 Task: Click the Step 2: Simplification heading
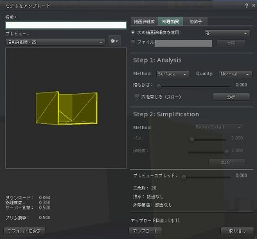pos(166,114)
